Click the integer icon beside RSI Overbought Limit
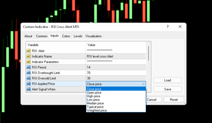 [x=28, y=73]
